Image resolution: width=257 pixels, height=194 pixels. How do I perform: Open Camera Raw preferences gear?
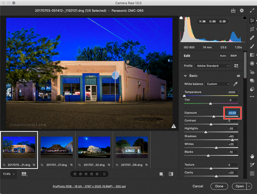(242, 11)
